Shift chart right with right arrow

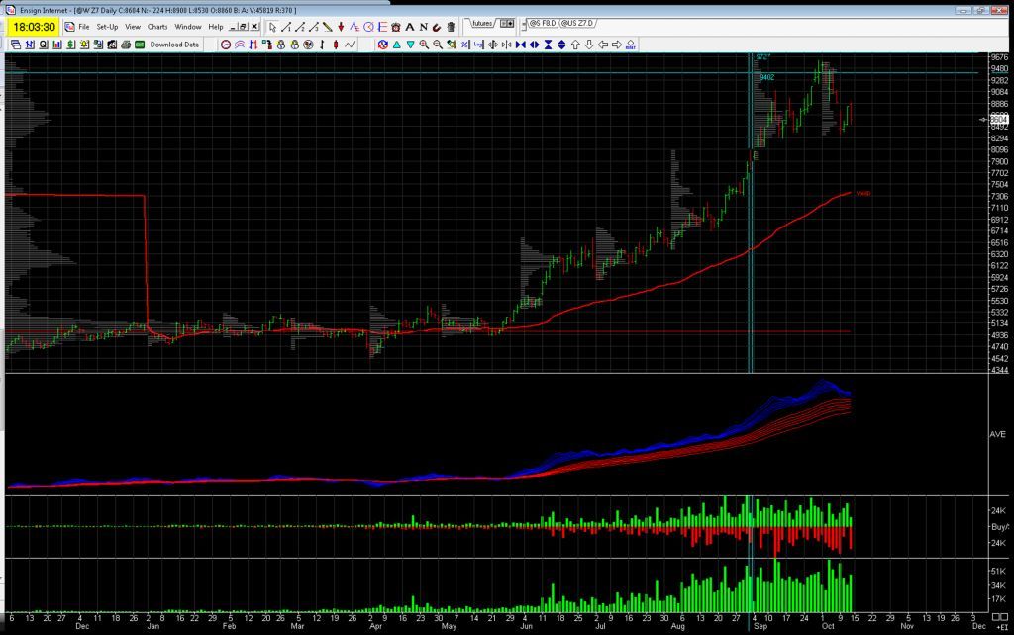click(x=616, y=45)
